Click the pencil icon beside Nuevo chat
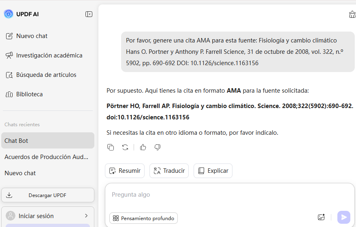The width and height of the screenshot is (356, 227). (x=9, y=36)
